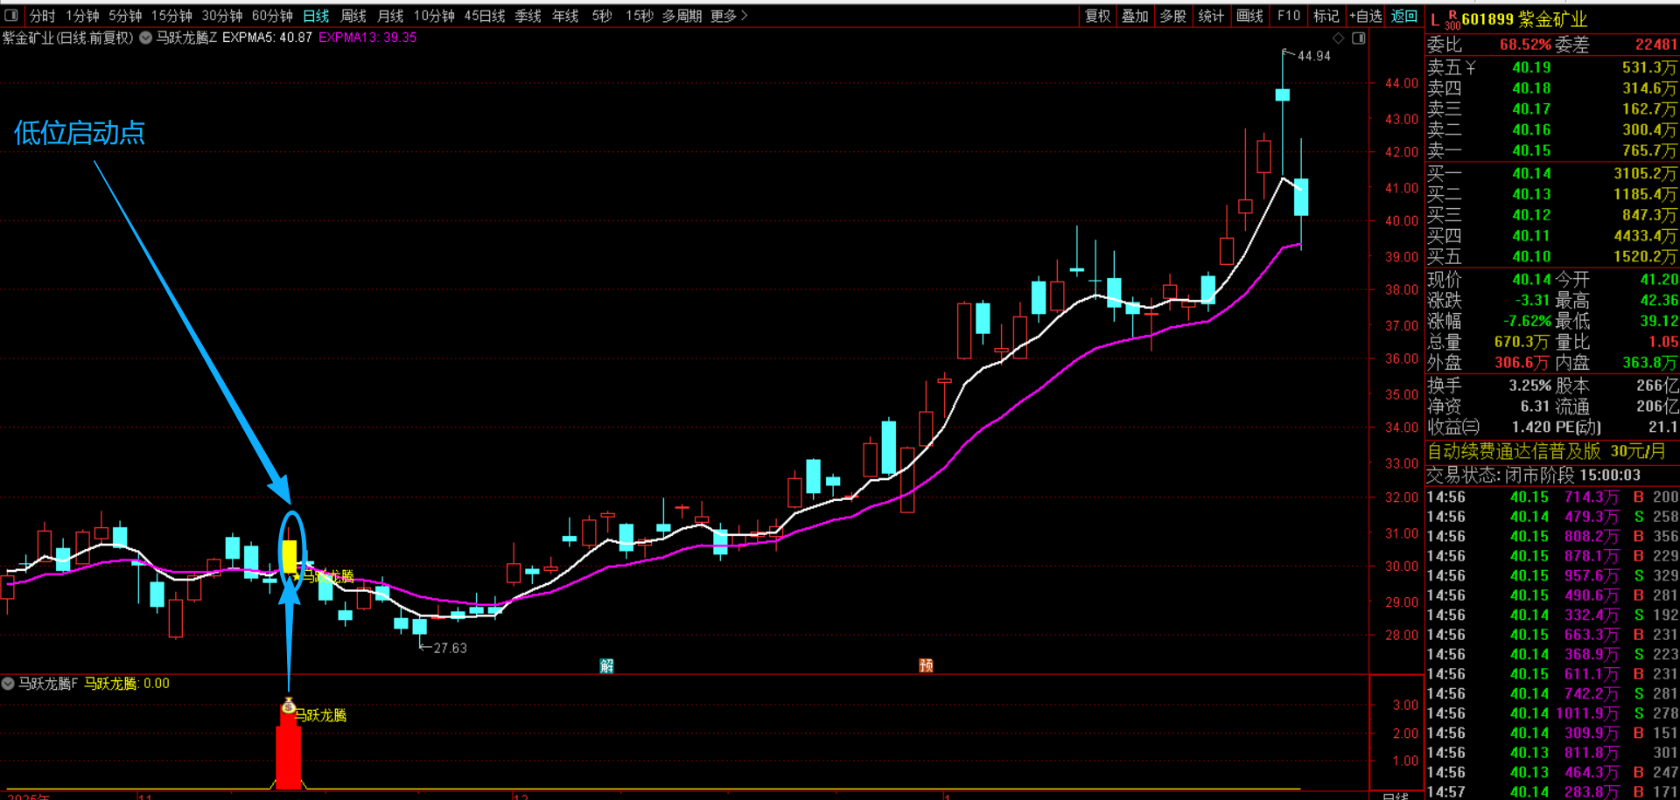The width and height of the screenshot is (1680, 800).
Task: Click the subscription link 自动续费通达信普及版
Action: pyautogui.click(x=1514, y=451)
